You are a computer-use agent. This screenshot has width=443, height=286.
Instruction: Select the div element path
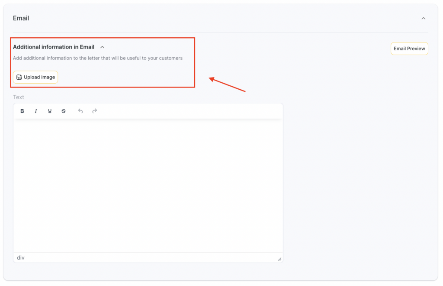point(21,258)
